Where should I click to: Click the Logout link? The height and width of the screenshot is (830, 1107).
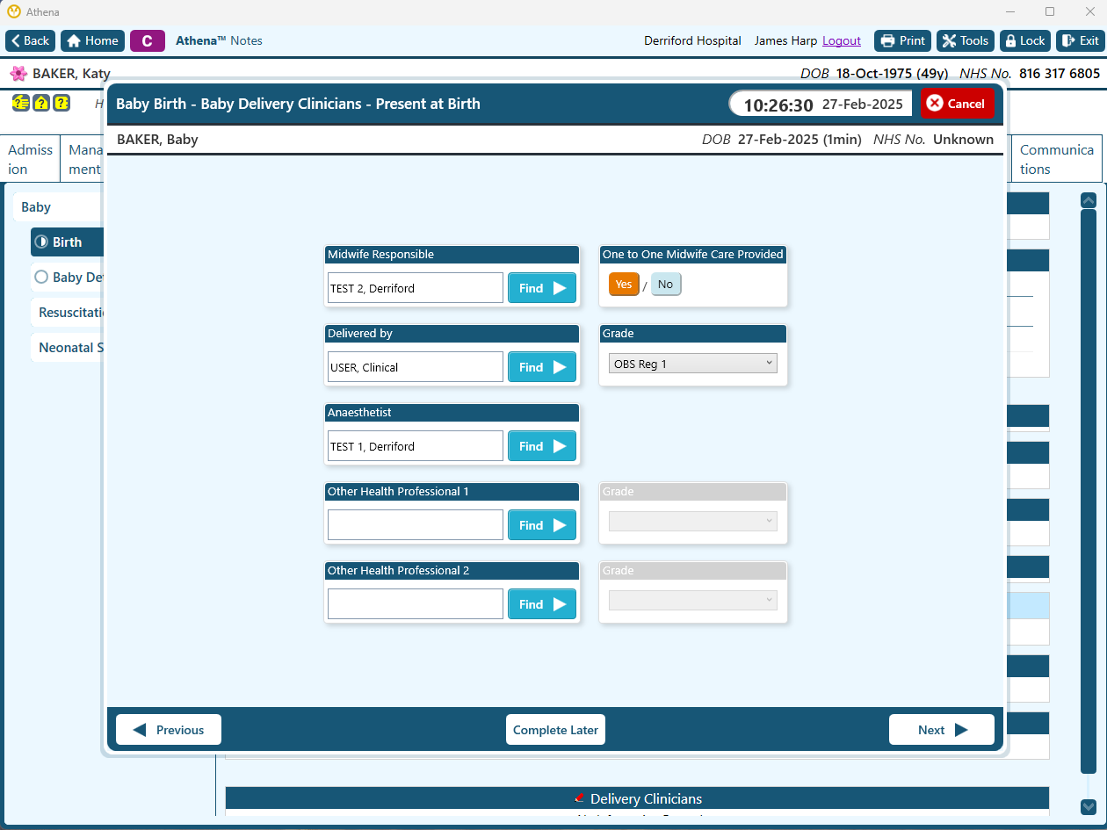tap(842, 40)
